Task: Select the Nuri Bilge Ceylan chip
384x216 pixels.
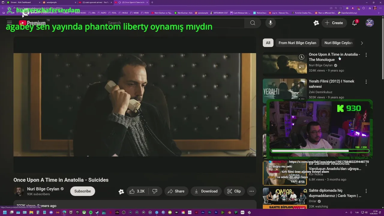Action: pos(338,43)
